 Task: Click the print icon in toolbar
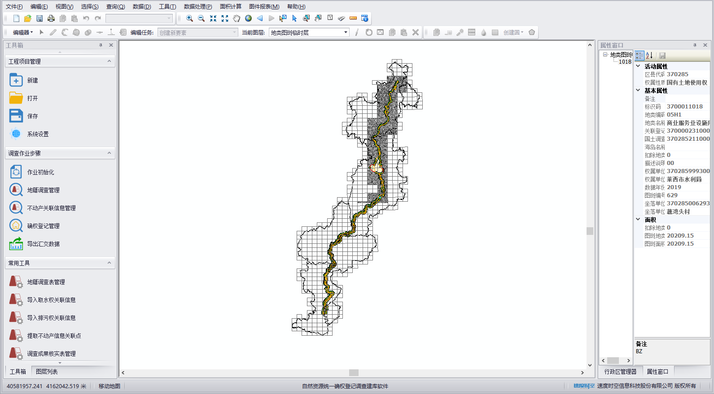(x=51, y=18)
